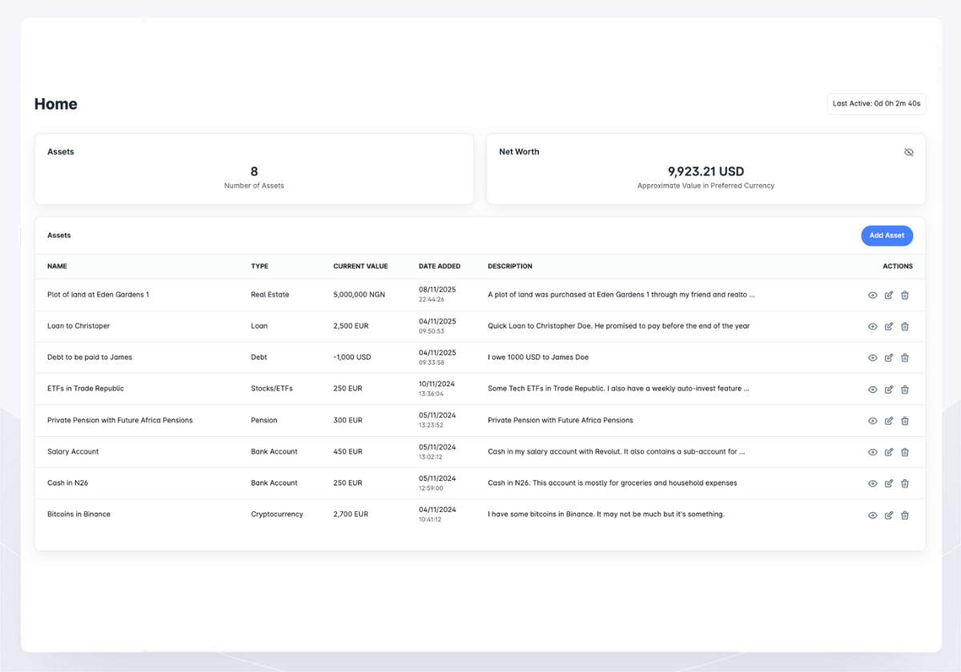View the Bitcoins in Binance asset
The width and height of the screenshot is (961, 672).
coord(873,515)
